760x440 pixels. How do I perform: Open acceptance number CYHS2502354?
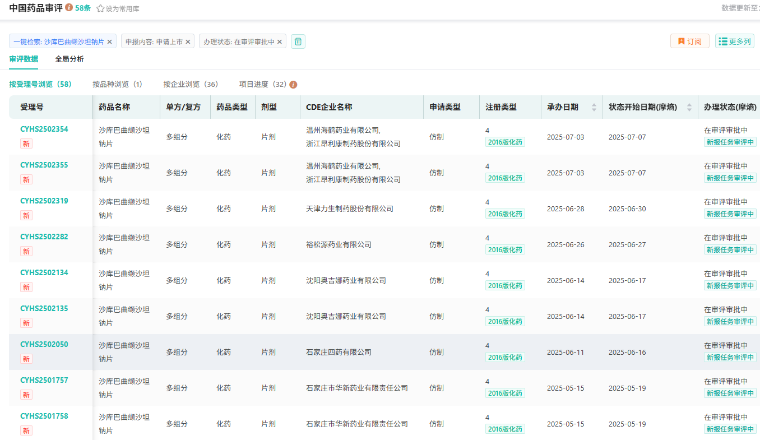[x=44, y=129]
